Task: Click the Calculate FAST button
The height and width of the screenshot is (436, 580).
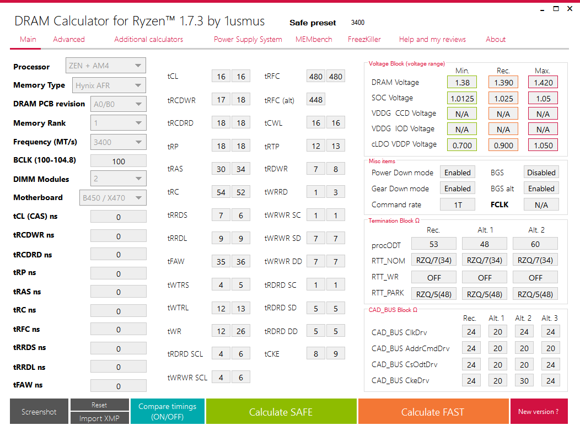Action: (433, 411)
